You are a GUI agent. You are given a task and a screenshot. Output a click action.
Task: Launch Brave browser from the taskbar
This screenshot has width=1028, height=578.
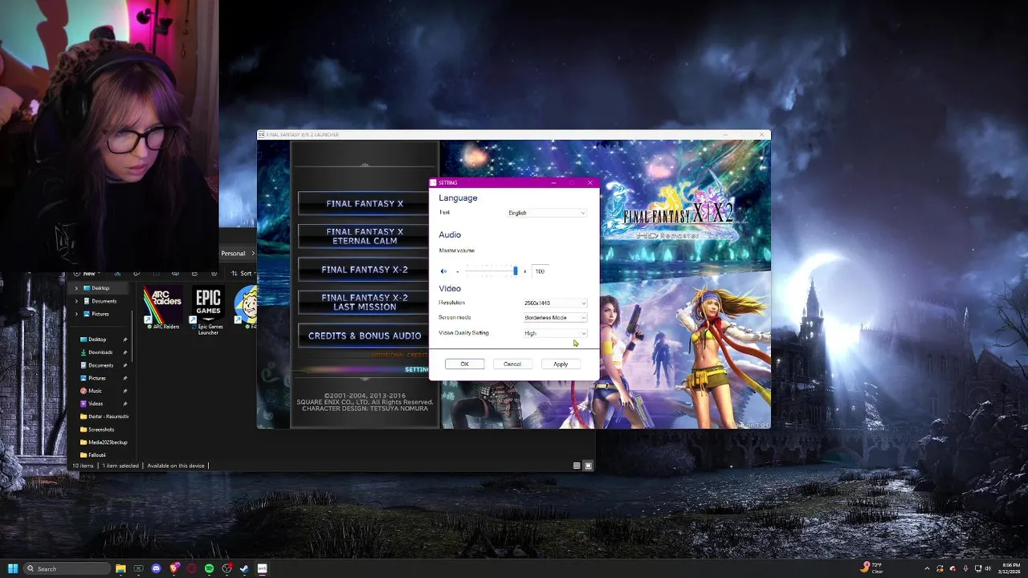coord(174,568)
